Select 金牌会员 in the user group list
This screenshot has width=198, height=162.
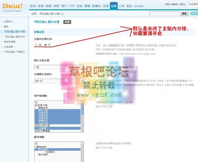coord(58,120)
